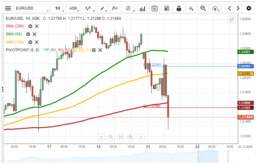Open the cloud upload menu
This screenshot has width=256, height=164.
[x=215, y=8]
